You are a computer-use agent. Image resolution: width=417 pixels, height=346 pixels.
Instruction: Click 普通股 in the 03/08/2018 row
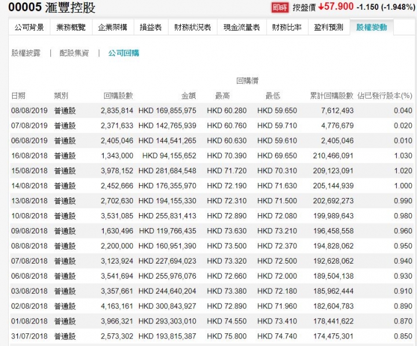[65, 291]
